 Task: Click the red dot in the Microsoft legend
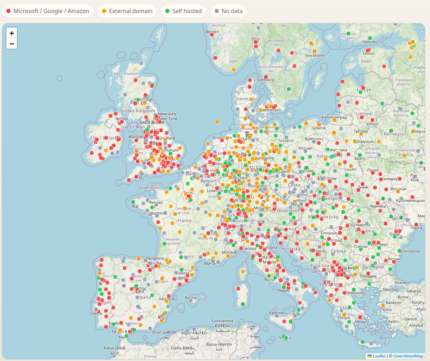pos(8,11)
